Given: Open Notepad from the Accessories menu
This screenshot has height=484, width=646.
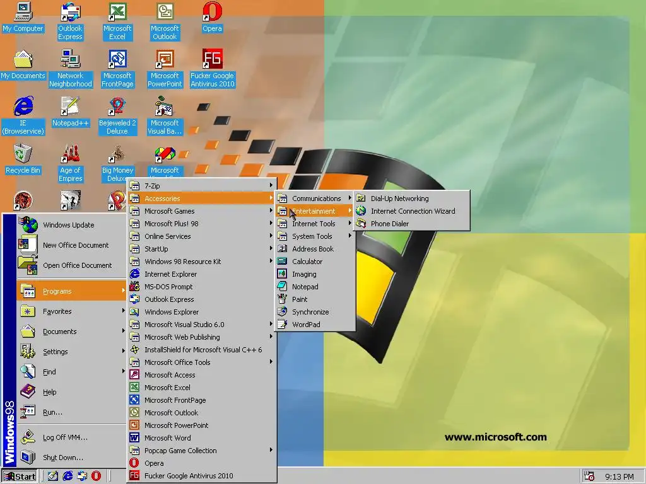Looking at the screenshot, I should tap(315, 287).
